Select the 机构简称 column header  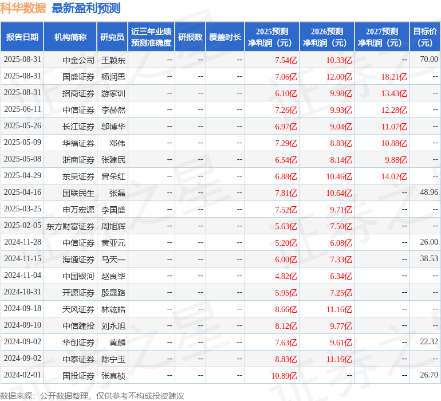coord(70,37)
